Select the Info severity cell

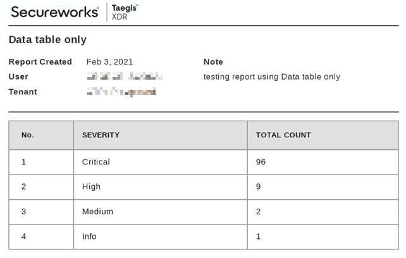click(161, 236)
